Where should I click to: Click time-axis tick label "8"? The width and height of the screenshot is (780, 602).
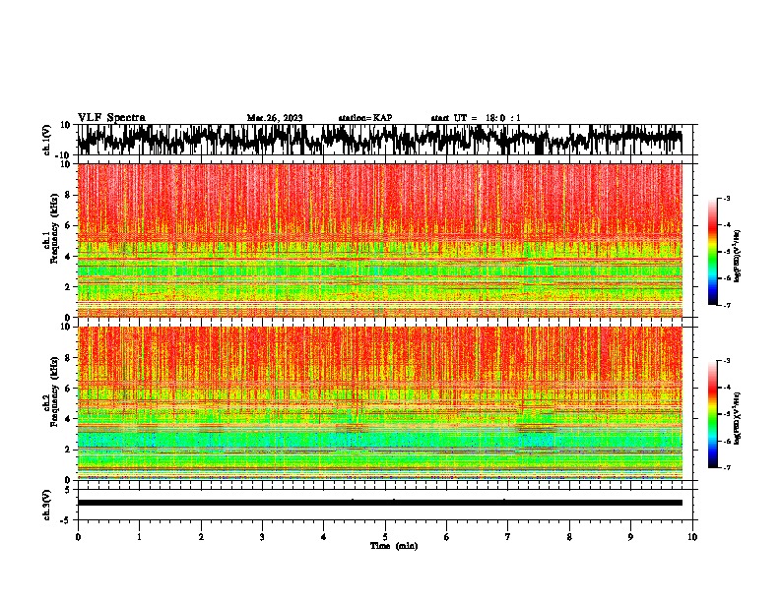point(569,537)
